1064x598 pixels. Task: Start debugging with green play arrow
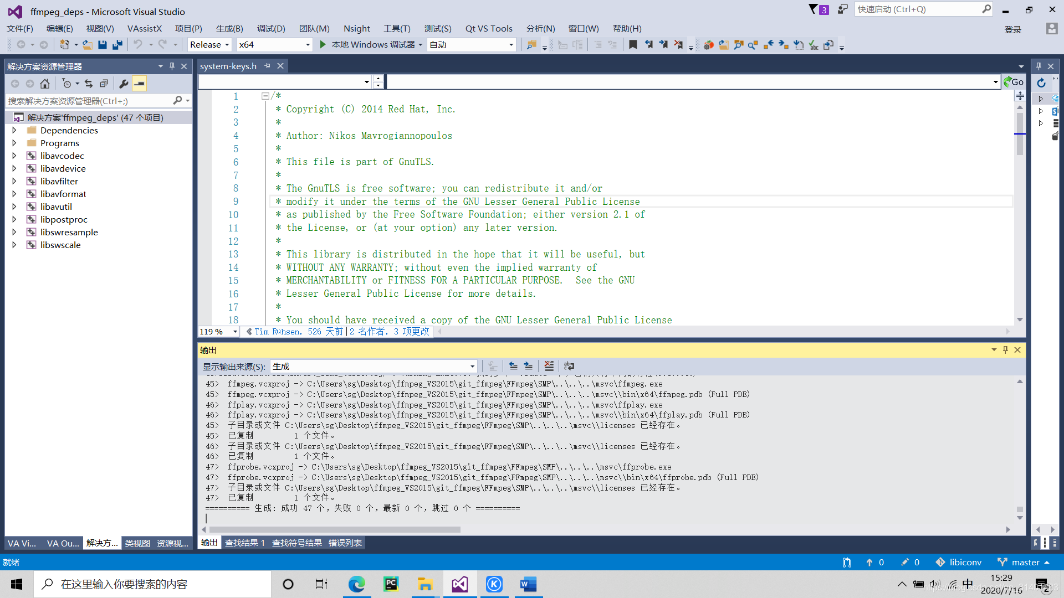tap(323, 45)
